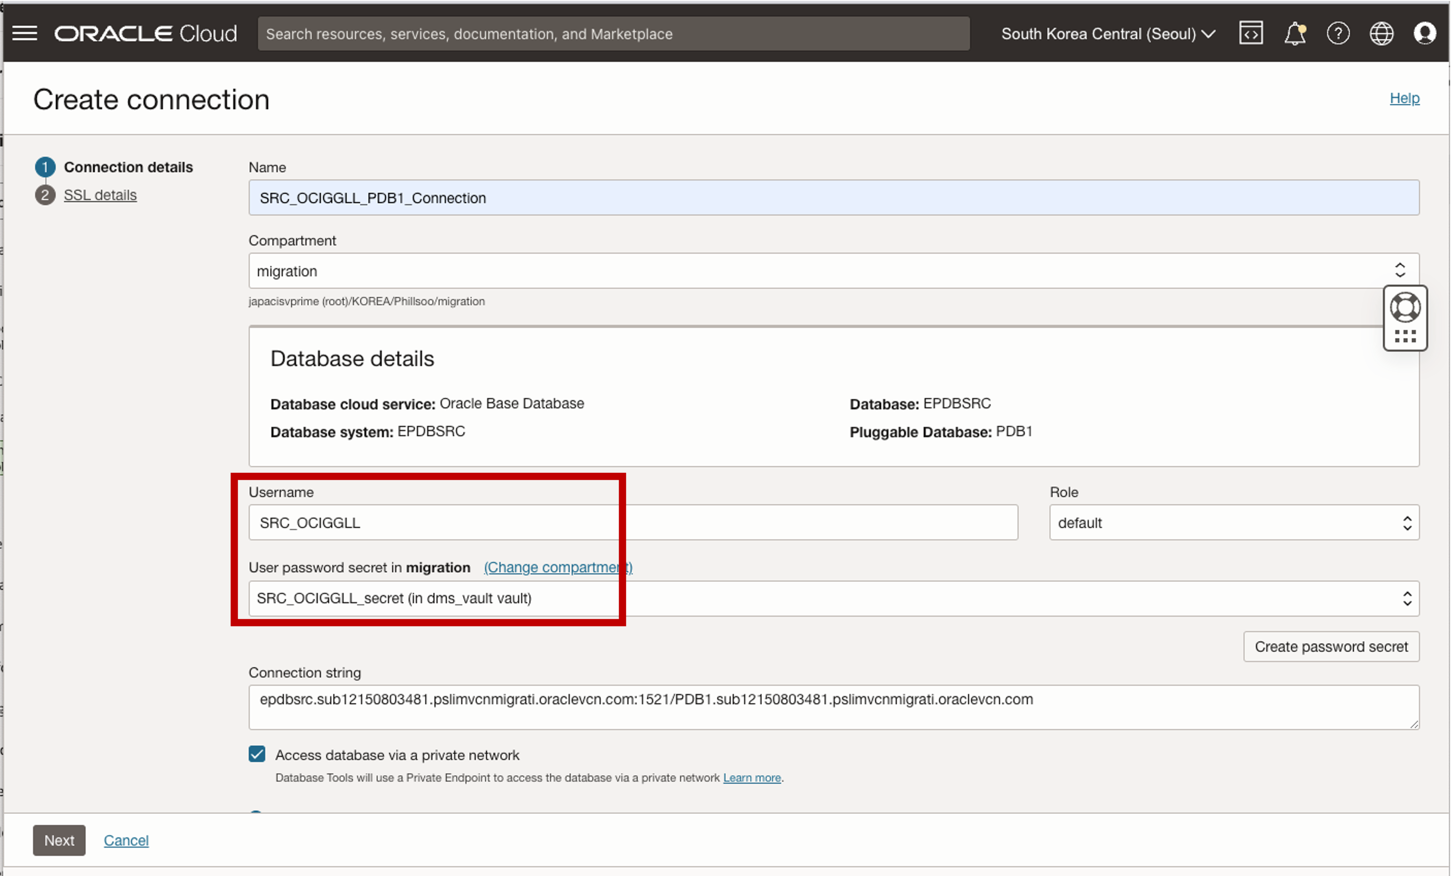Open the user profile avatar

[1425, 34]
